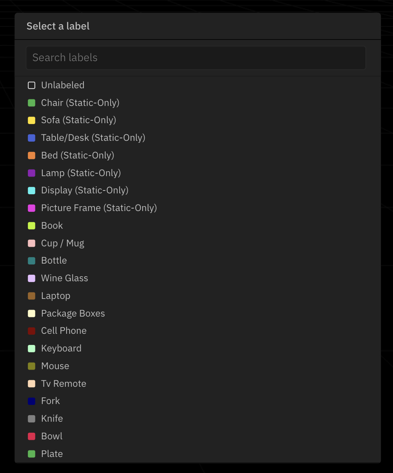Select the Tv Remote label
This screenshot has height=473, width=393.
63,384
